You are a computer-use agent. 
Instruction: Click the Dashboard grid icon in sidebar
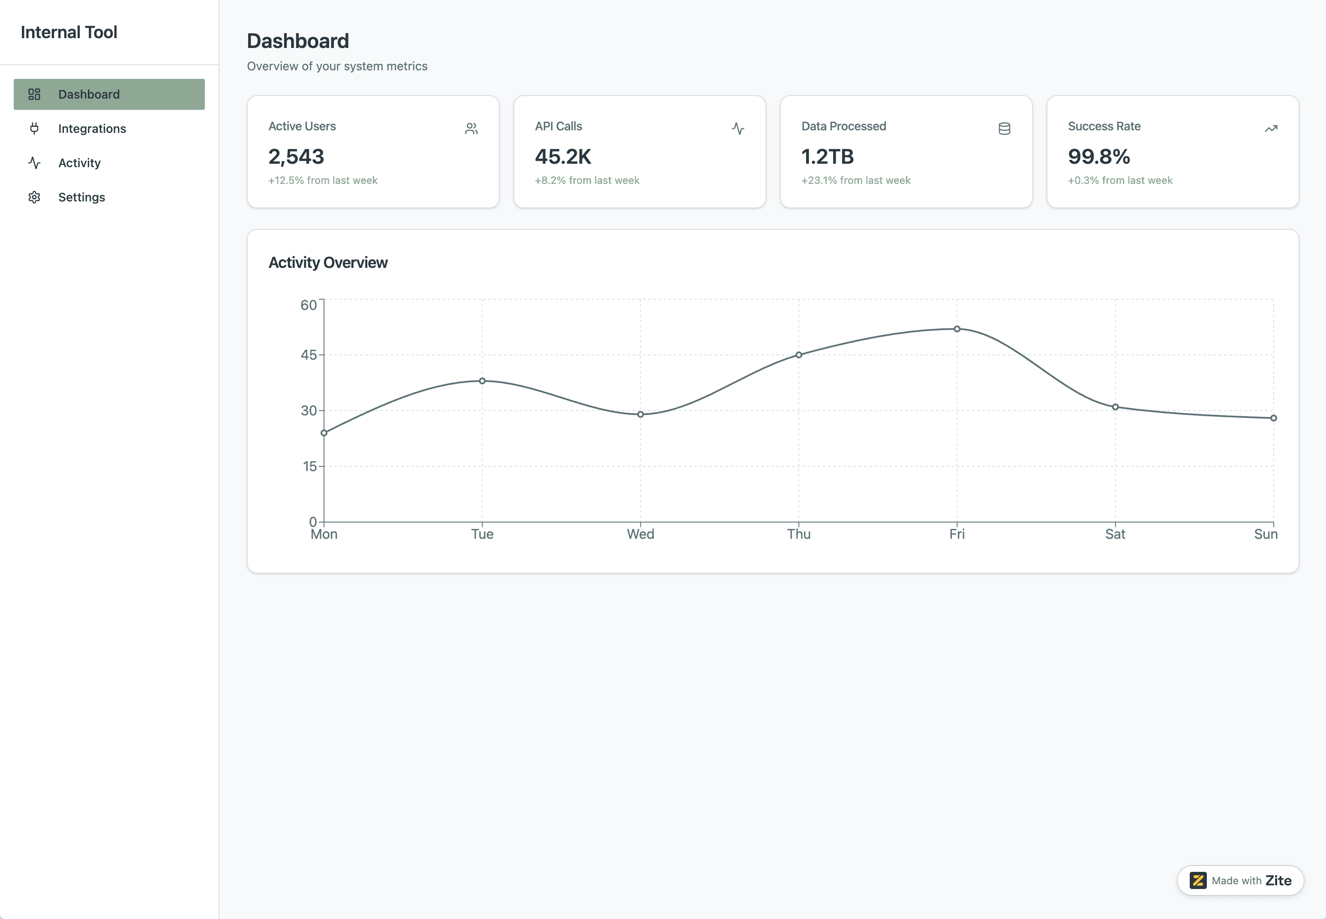click(35, 94)
